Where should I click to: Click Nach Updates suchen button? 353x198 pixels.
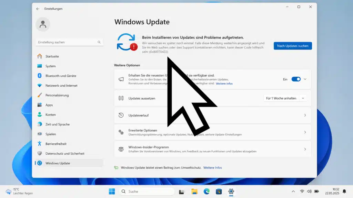(293, 46)
